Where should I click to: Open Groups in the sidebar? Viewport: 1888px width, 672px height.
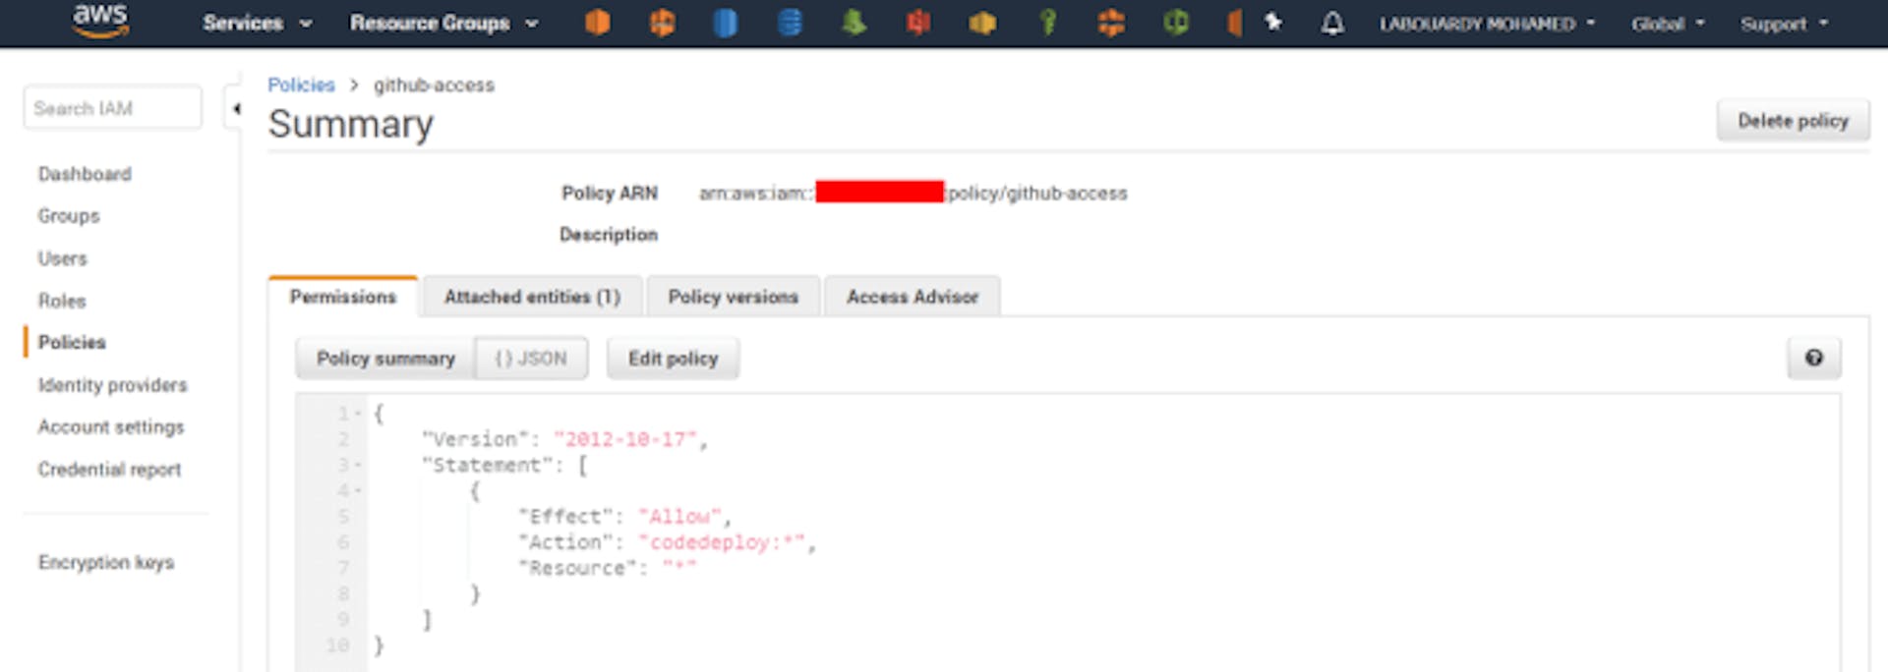click(x=69, y=216)
